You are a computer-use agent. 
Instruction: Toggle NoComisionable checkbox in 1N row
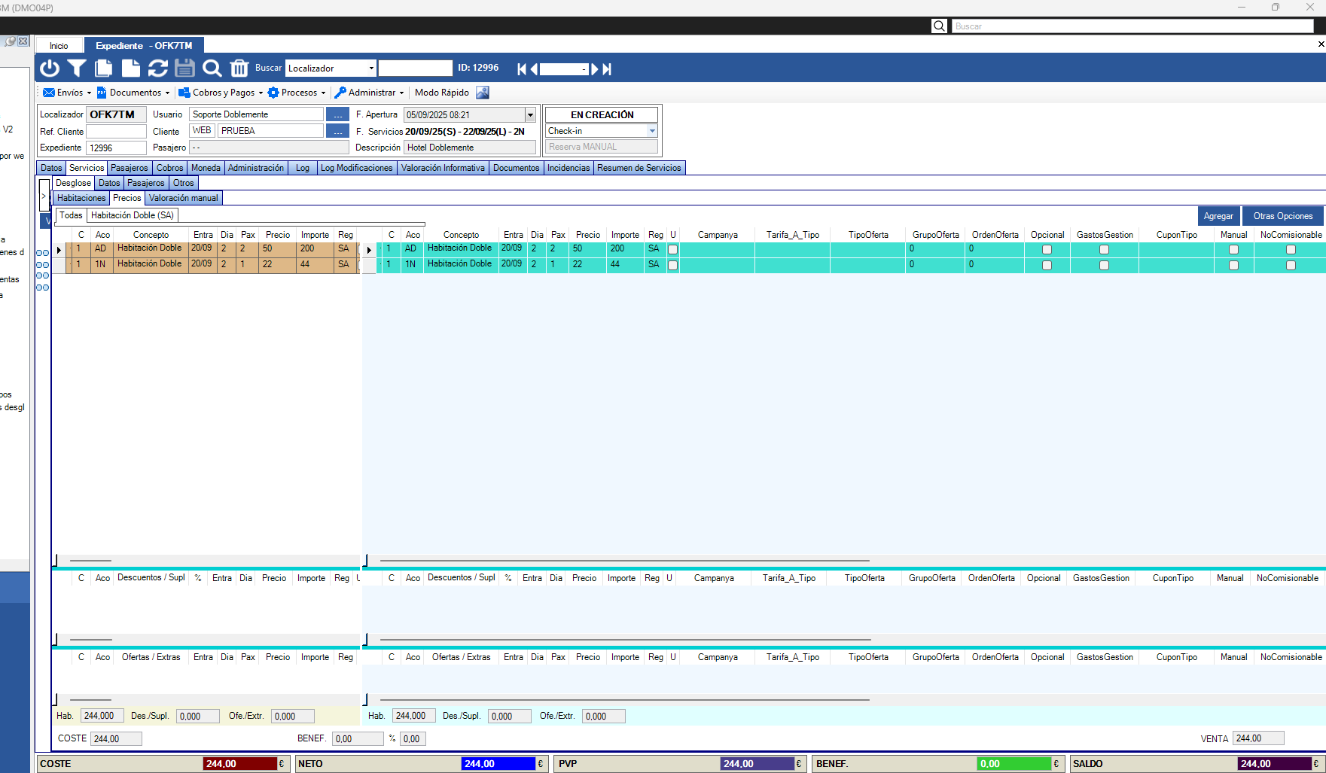tap(1291, 265)
